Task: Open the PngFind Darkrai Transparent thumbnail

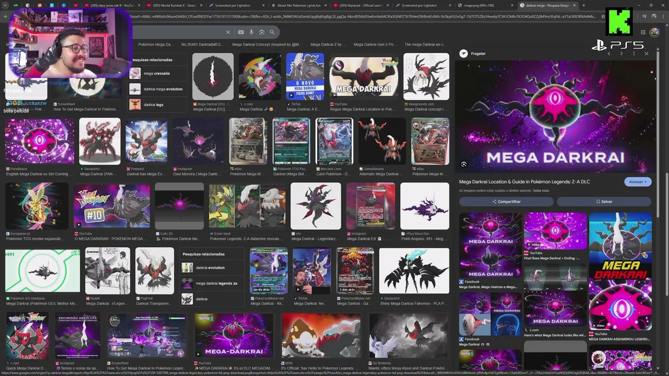Action: pyautogui.click(x=155, y=271)
